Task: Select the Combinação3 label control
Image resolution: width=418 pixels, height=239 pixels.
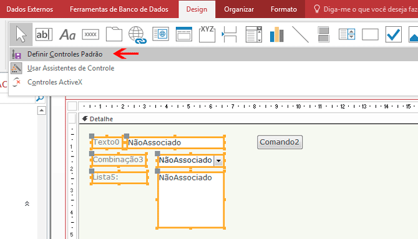Action: [119, 160]
